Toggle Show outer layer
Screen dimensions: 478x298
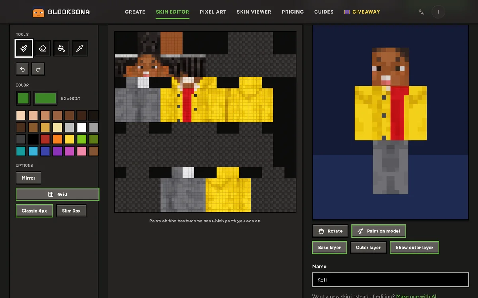click(414, 248)
